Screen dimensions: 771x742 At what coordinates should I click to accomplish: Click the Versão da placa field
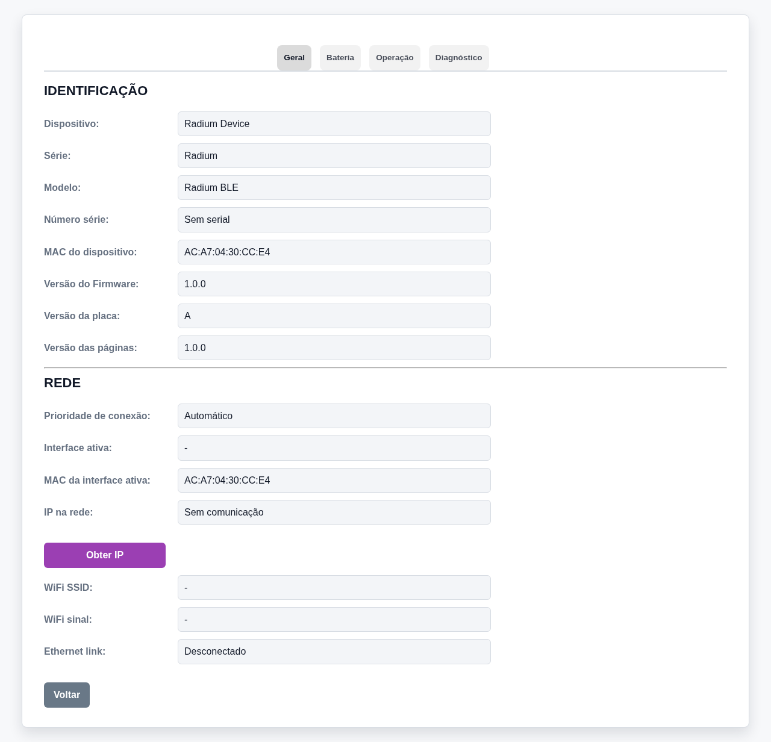pos(334,316)
